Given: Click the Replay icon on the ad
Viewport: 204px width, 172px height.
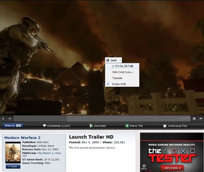Looking at the screenshot, I should tap(144, 167).
